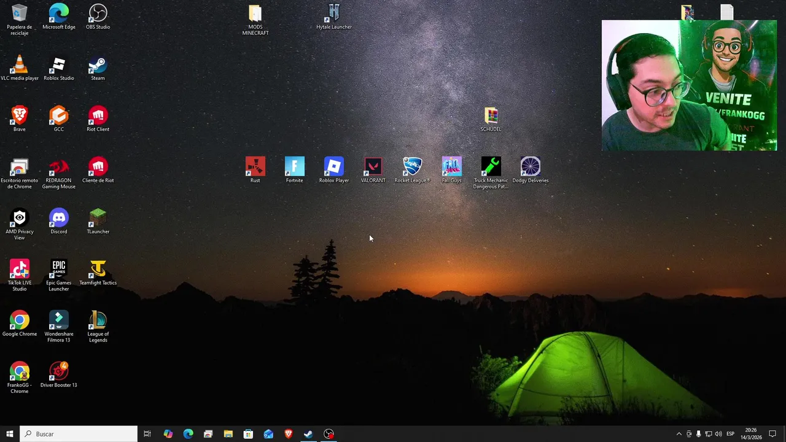The height and width of the screenshot is (442, 786).
Task: Open the Papelera de reciclaje desktop icon
Action: point(19,20)
